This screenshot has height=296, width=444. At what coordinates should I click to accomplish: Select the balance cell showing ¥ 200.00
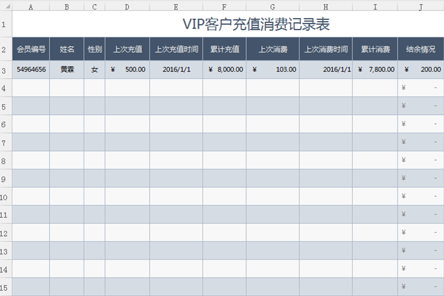(x=420, y=69)
